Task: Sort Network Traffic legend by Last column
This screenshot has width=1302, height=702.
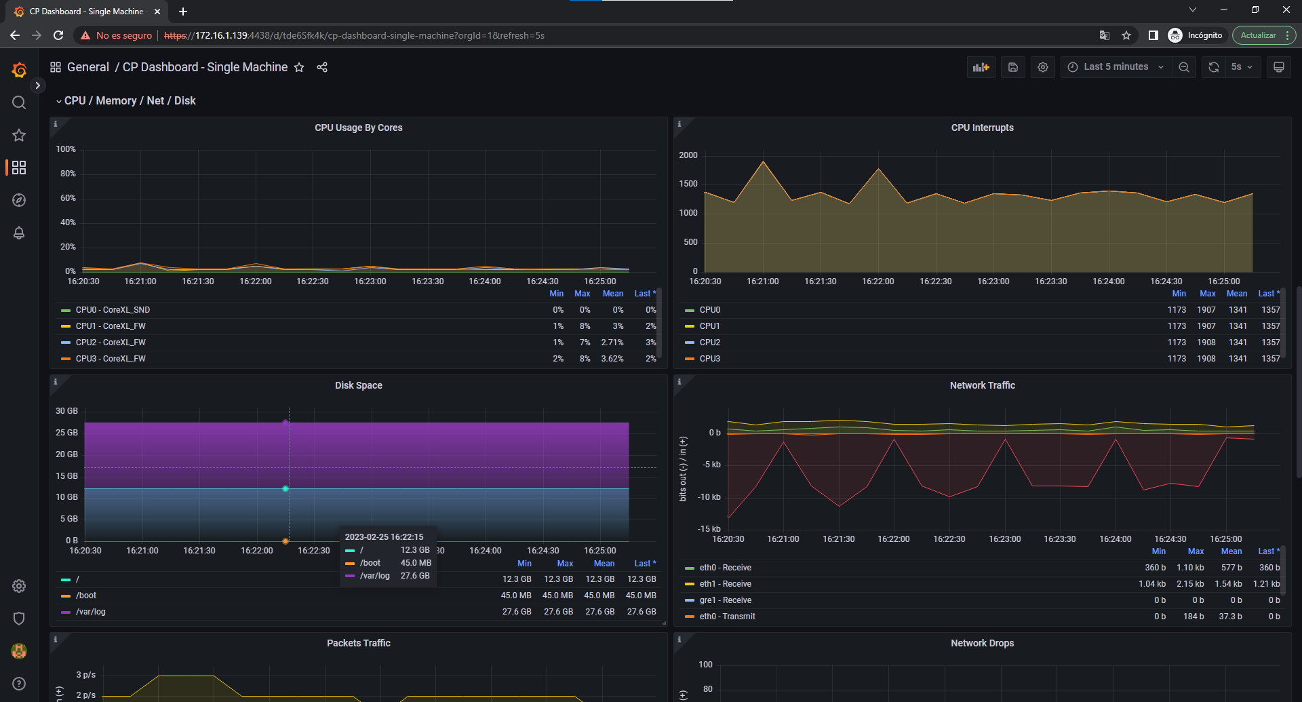Action: [x=1269, y=551]
